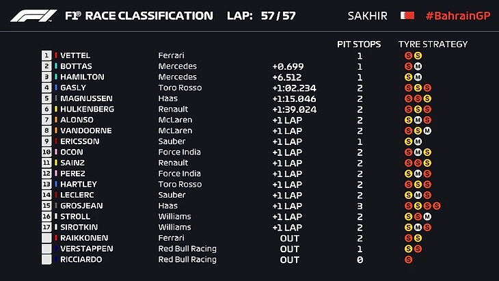This screenshot has height=281, width=499.
Task: Click Verstappen's OUT status
Action: tap(289, 249)
